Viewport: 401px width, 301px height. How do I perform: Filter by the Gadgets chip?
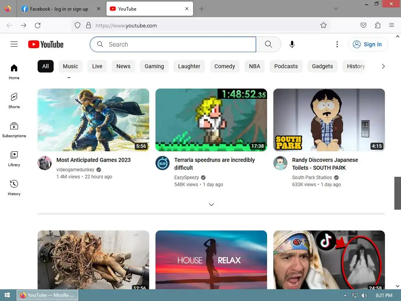click(x=322, y=66)
